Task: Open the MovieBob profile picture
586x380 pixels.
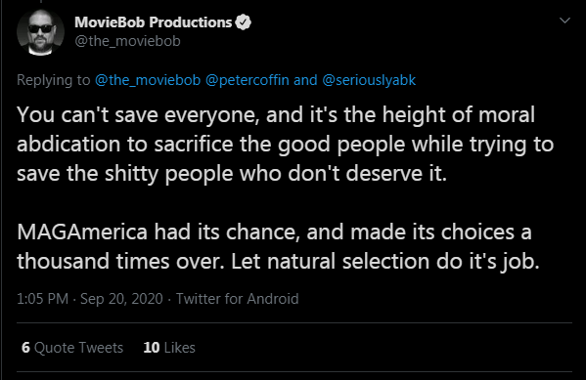Action: point(40,32)
